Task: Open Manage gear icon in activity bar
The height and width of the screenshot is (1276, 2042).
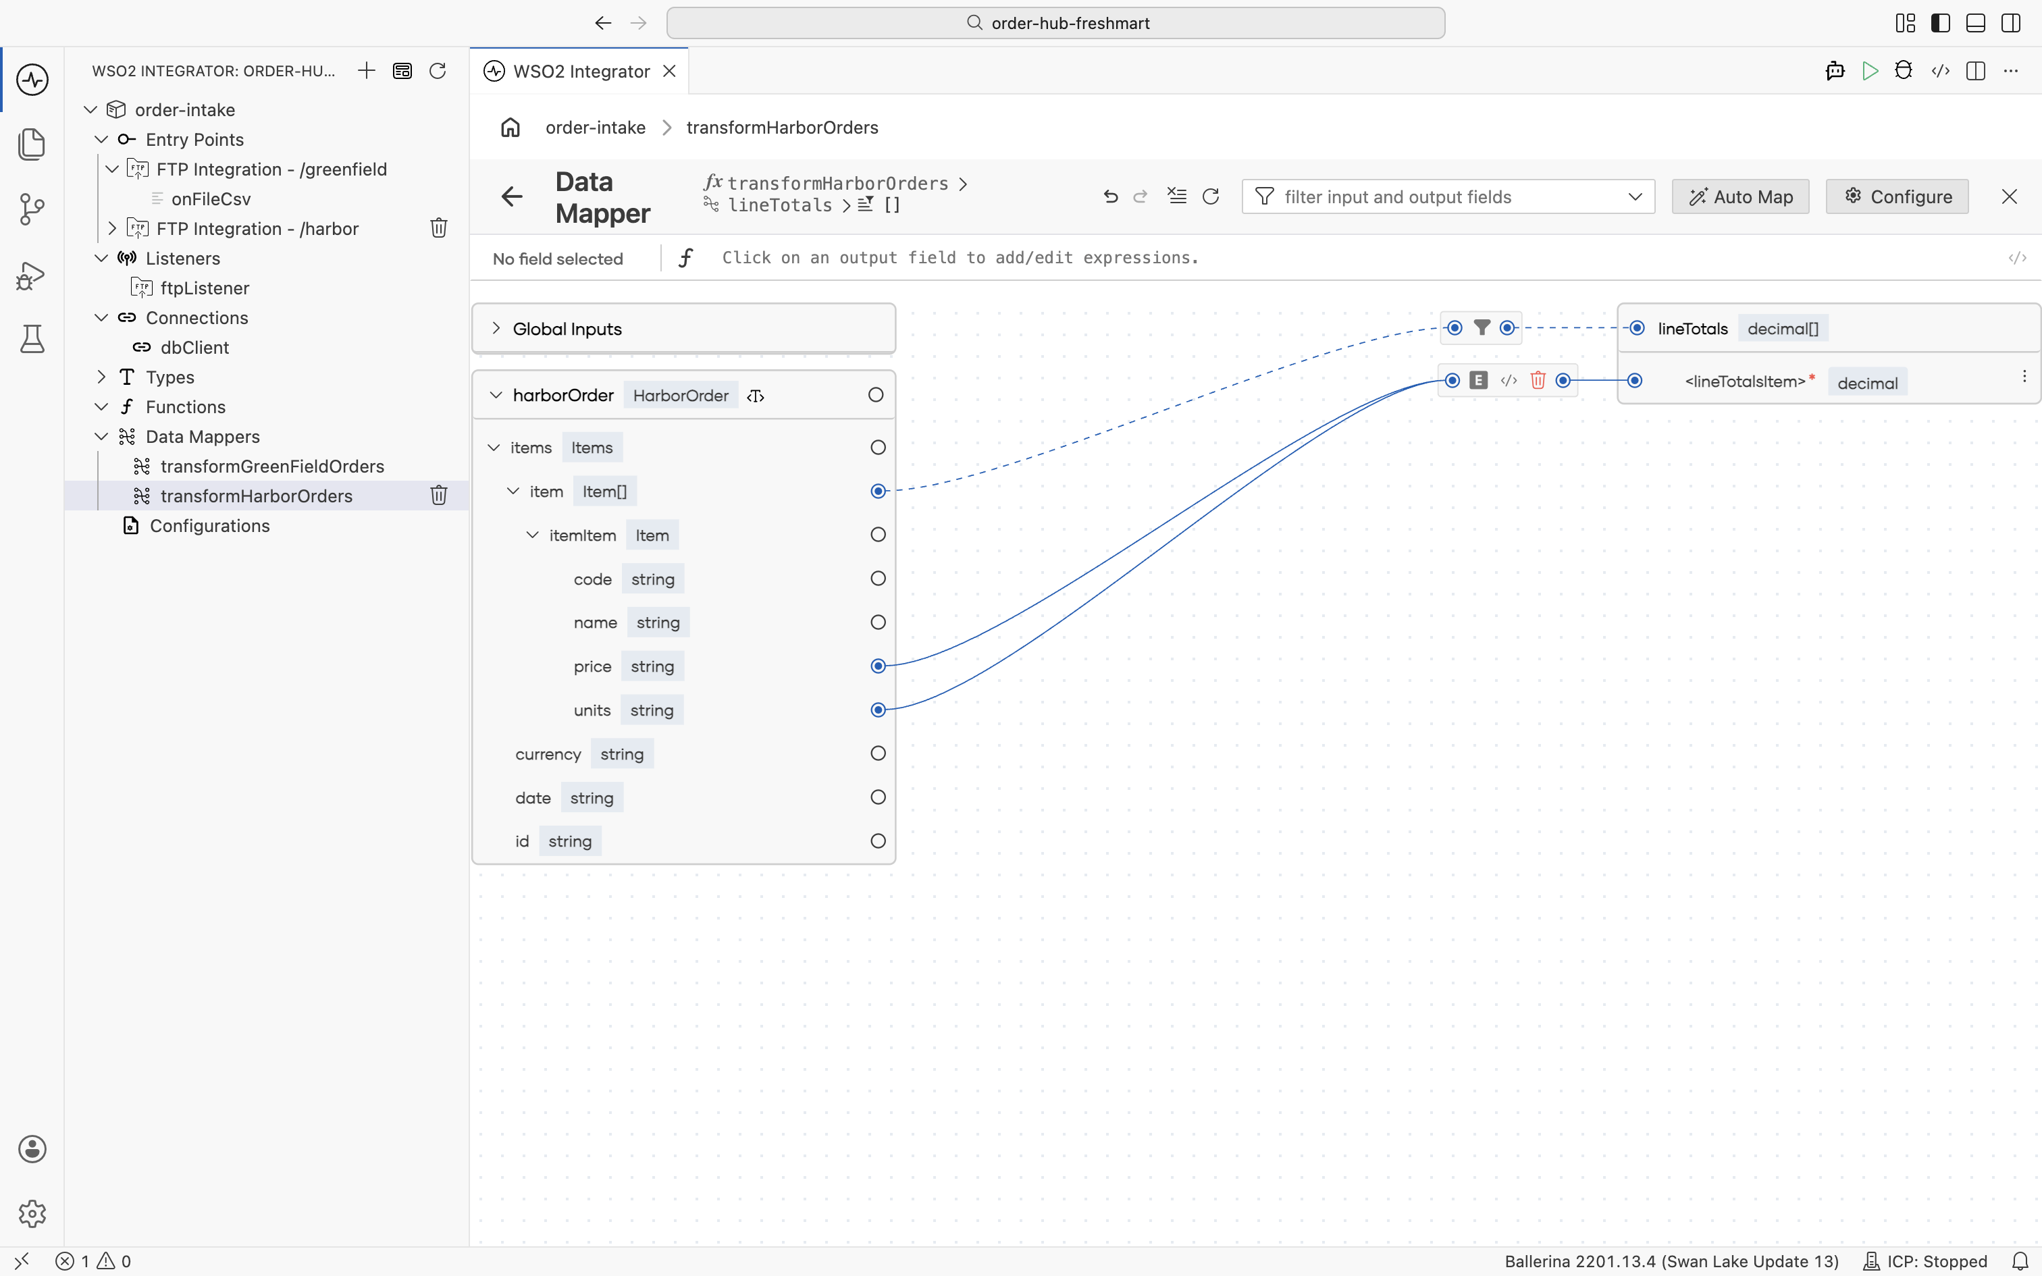Action: pos(32,1214)
